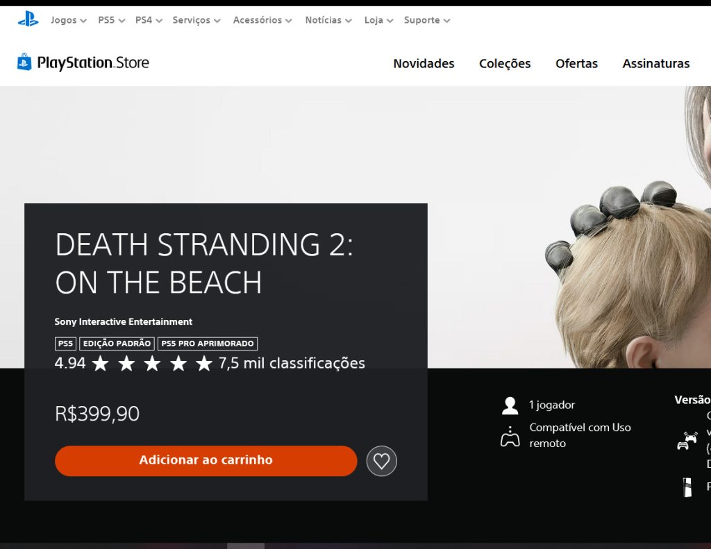711x549 pixels.
Task: Expand the Notícias dropdown menu
Action: coord(328,20)
